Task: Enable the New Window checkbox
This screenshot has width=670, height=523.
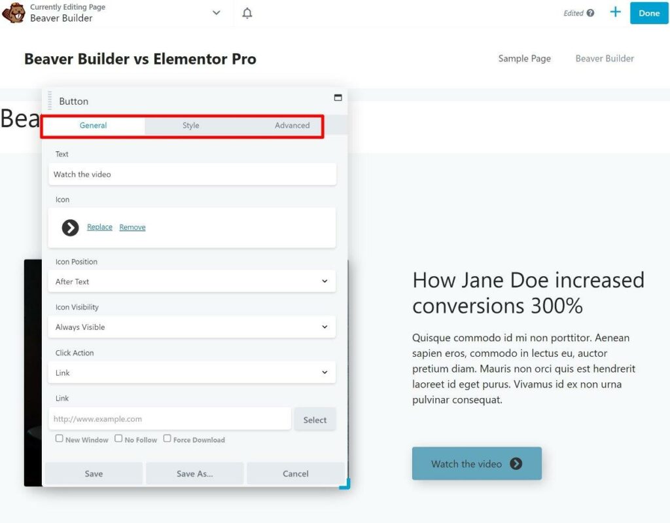Action: [60, 439]
